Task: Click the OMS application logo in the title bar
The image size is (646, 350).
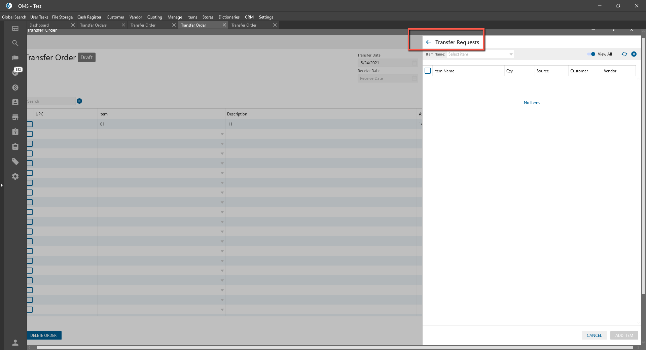Action: click(9, 6)
